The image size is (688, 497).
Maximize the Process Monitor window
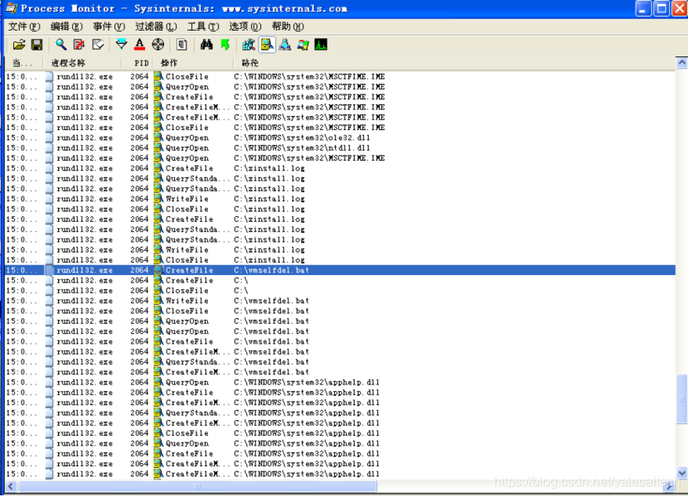pyautogui.click(x=661, y=8)
